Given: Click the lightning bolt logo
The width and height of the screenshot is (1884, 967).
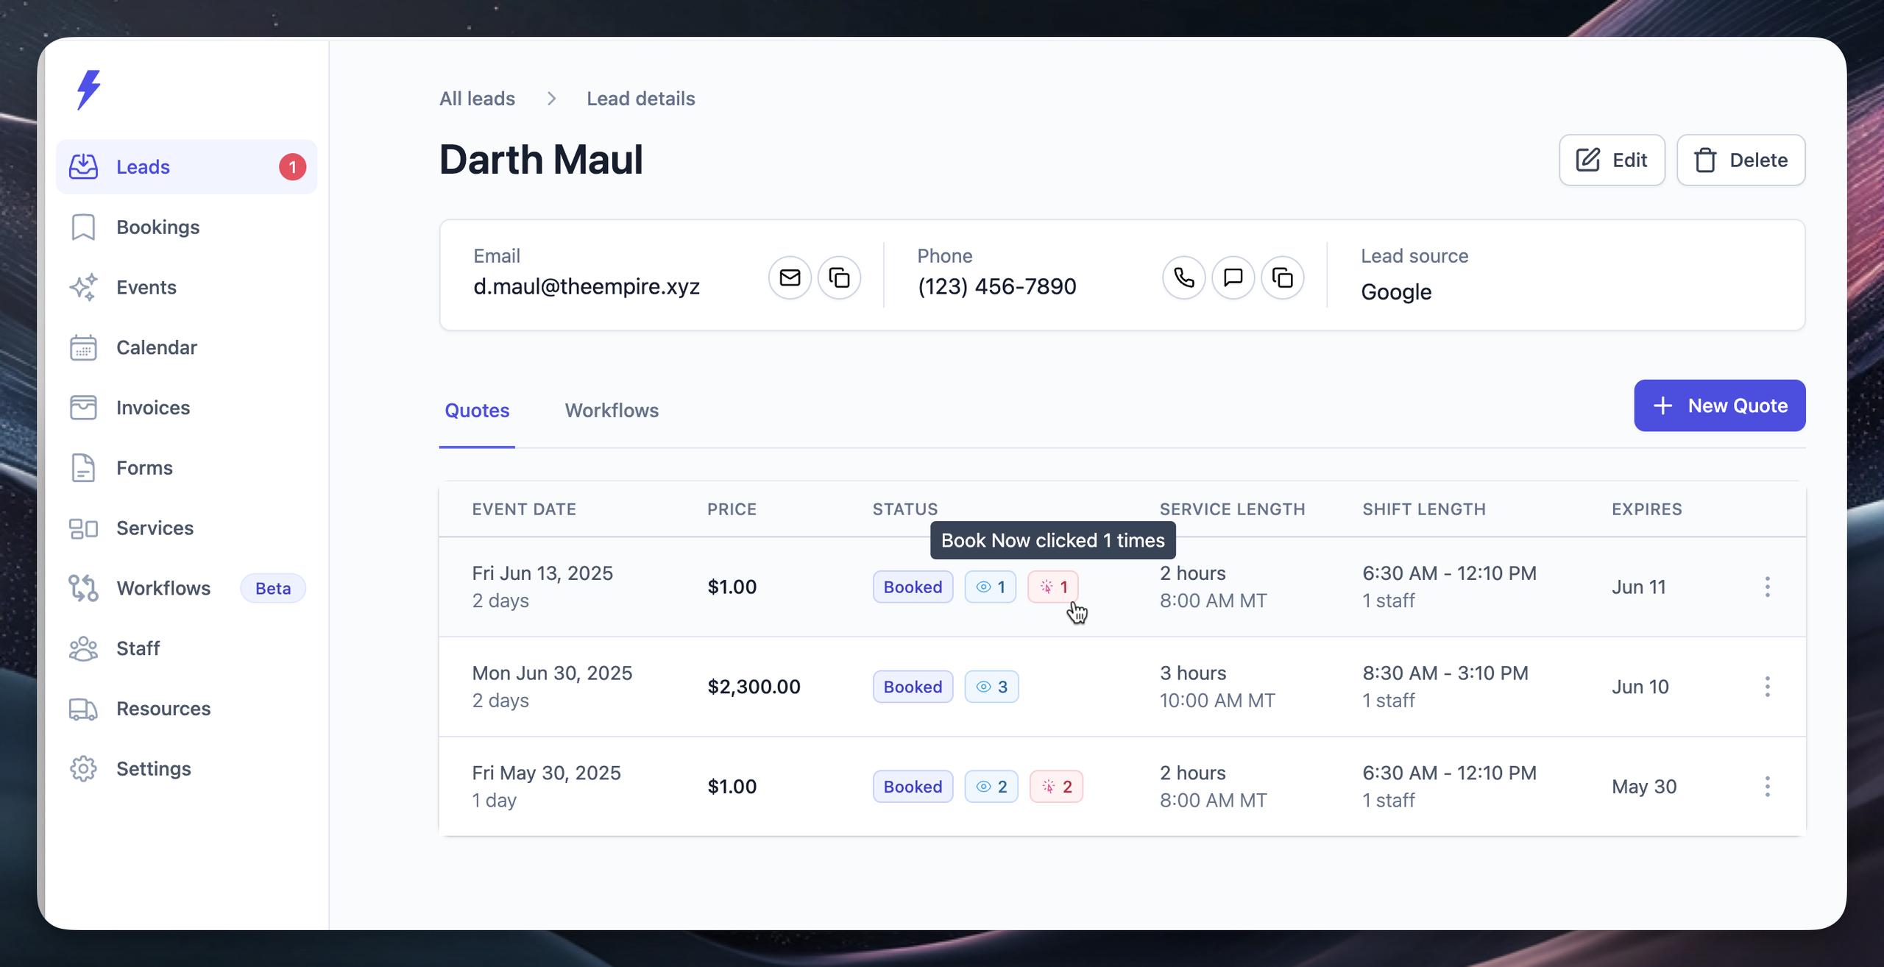Looking at the screenshot, I should pyautogui.click(x=89, y=90).
